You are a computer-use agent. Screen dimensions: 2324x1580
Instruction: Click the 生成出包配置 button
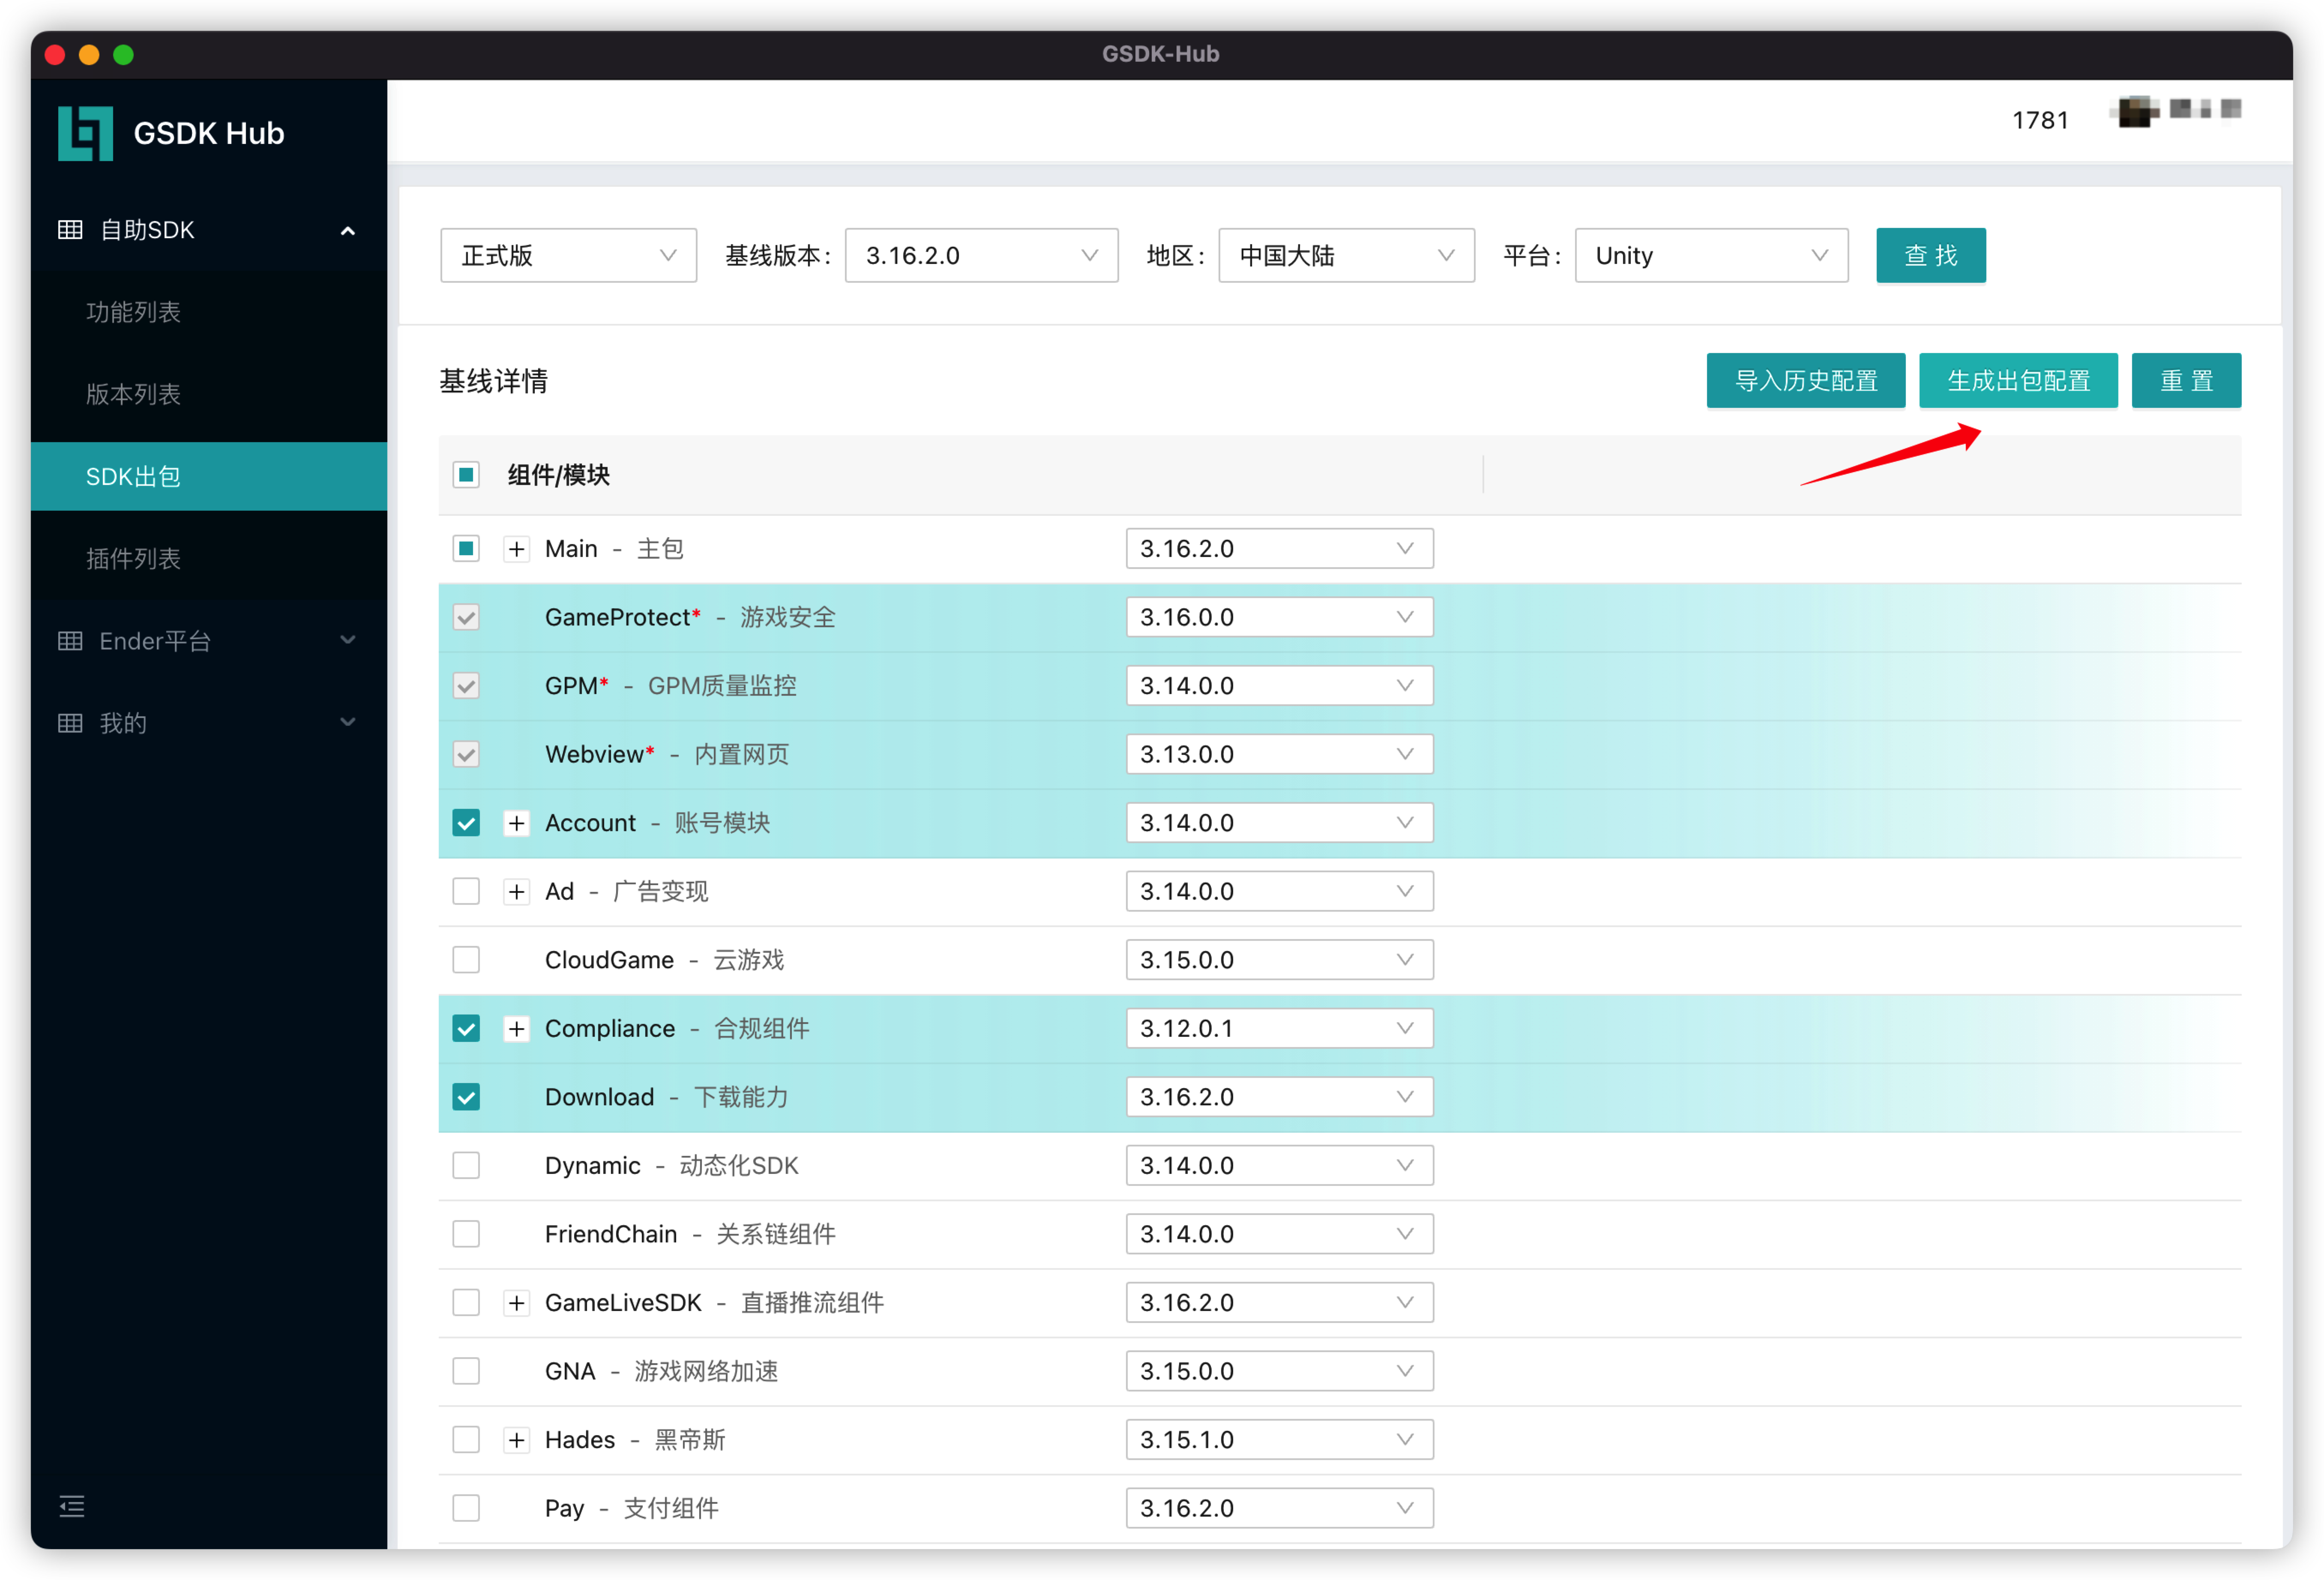click(2018, 381)
